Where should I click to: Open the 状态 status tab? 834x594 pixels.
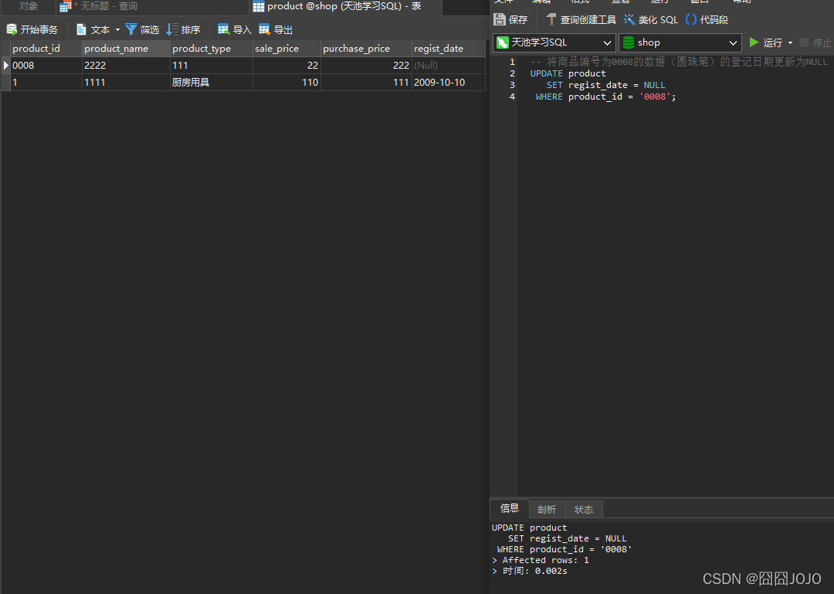coord(584,509)
